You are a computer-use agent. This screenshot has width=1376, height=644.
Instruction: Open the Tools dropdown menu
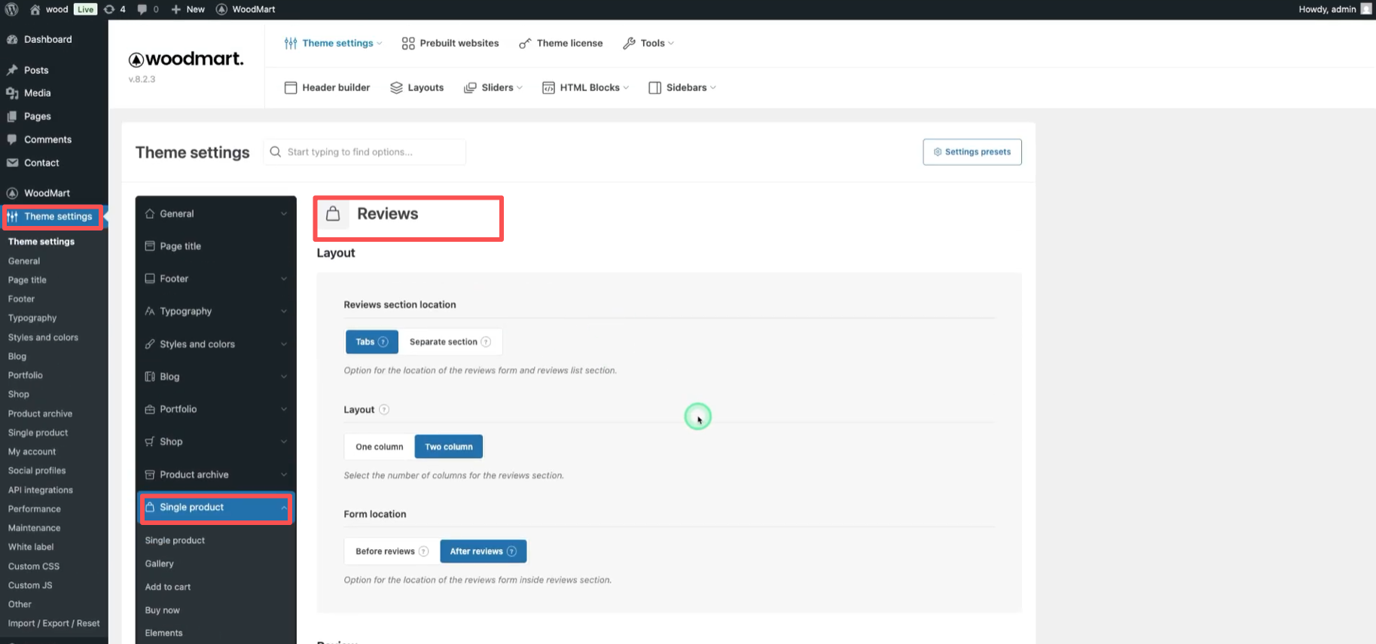[x=648, y=43]
